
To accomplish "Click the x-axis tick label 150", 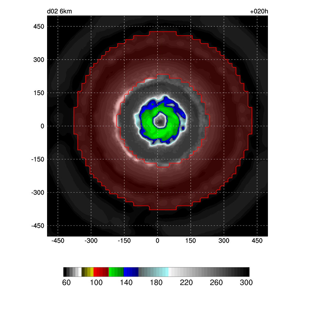I will (191, 241).
